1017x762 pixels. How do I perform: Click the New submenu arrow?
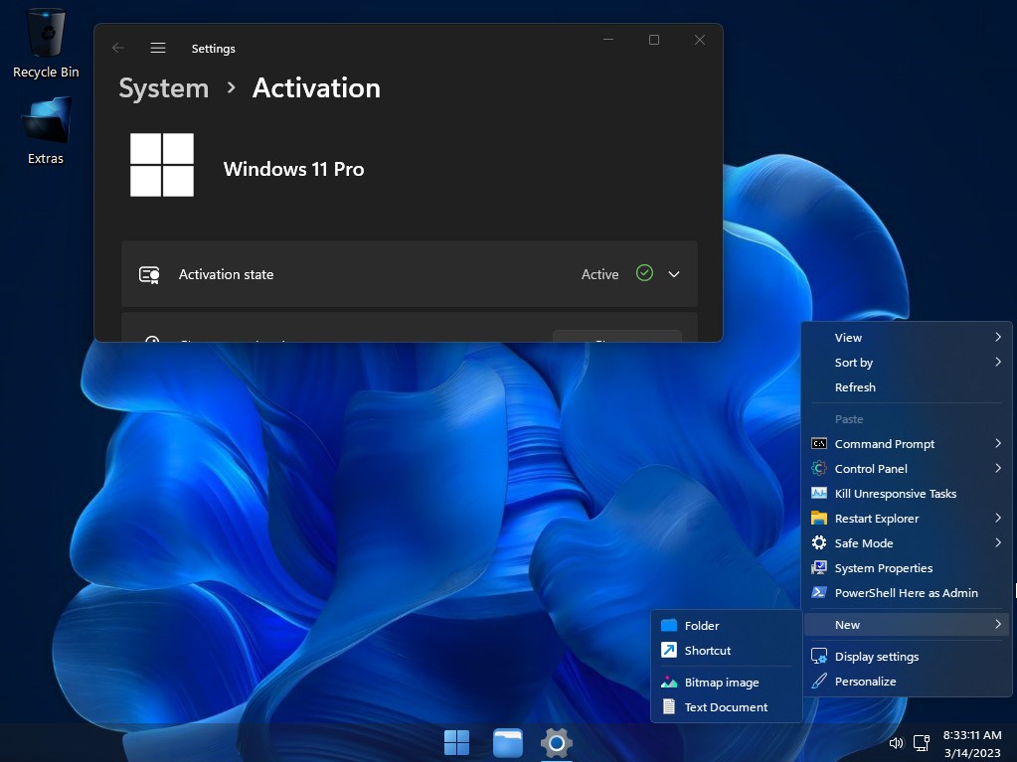pos(997,624)
